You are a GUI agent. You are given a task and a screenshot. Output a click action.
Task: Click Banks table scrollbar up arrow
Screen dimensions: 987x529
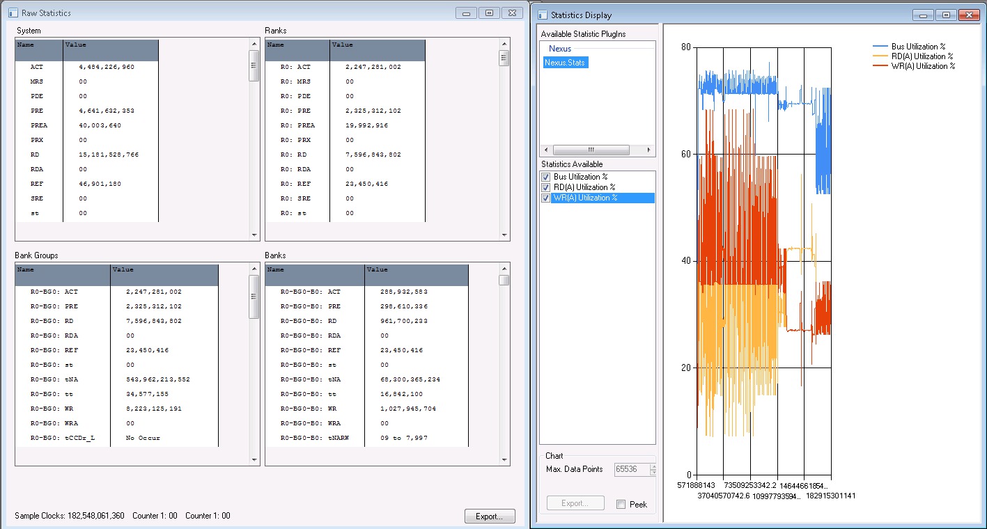pos(504,269)
